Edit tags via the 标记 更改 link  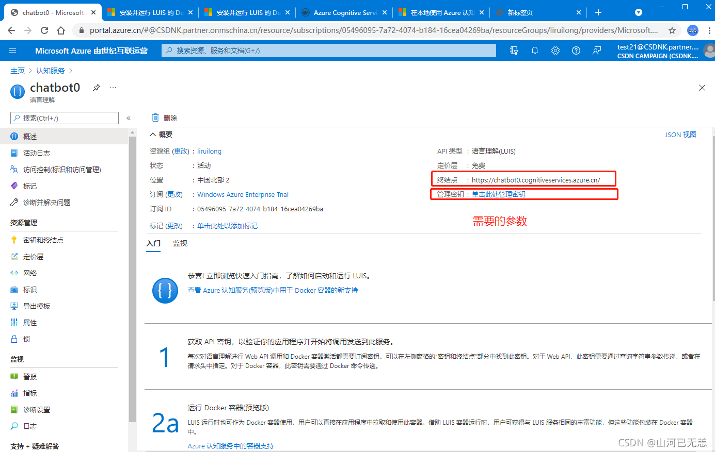click(174, 226)
